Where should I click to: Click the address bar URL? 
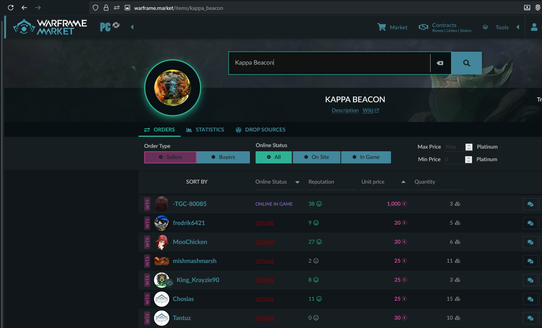tap(179, 8)
